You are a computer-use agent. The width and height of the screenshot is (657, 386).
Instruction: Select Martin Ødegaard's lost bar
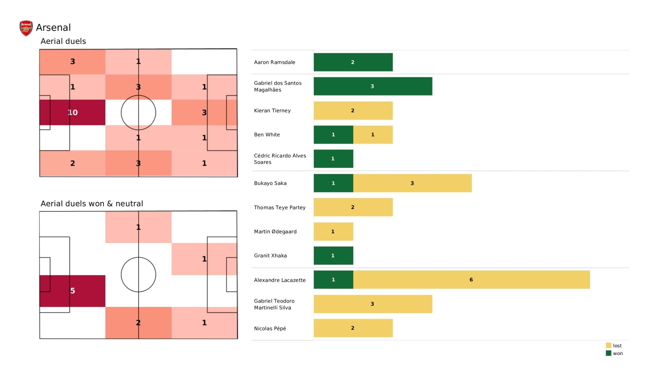[x=333, y=231]
